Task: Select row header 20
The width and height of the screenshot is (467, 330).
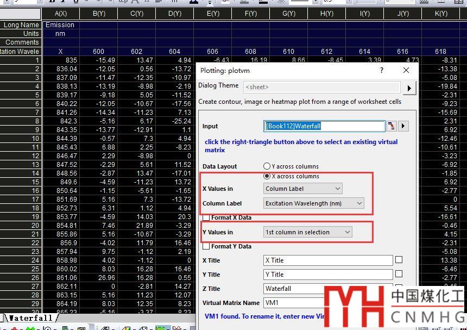Action: pyautogui.click(x=21, y=226)
